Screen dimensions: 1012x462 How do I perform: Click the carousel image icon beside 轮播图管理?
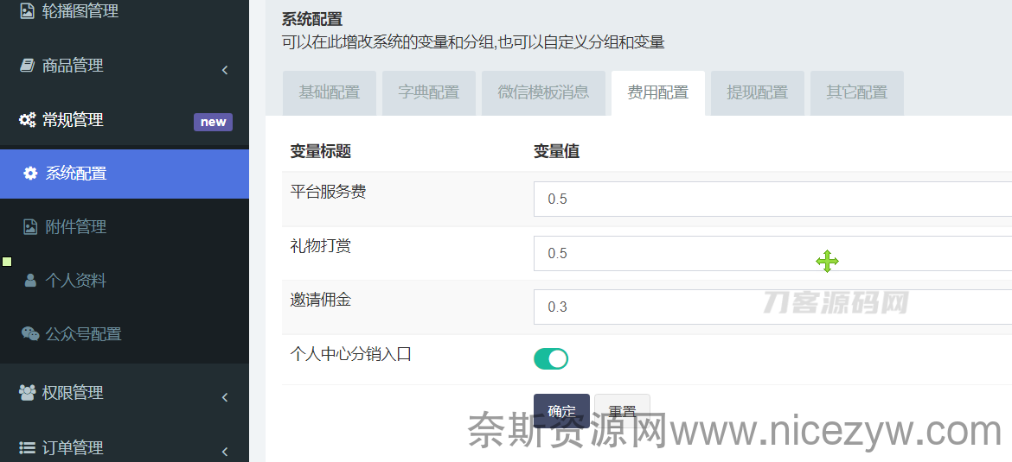click(x=27, y=11)
